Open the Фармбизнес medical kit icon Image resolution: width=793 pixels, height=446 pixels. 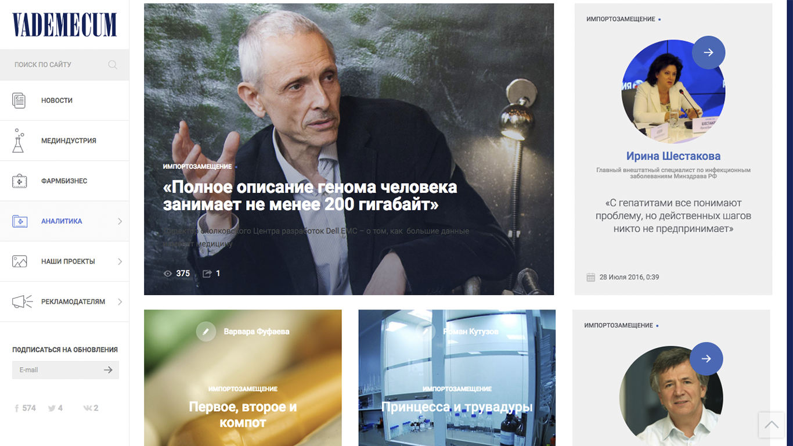(x=19, y=181)
